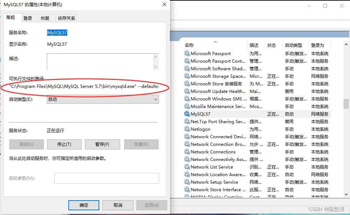
Task: Click the 启动(S) button
Action: coord(27,144)
